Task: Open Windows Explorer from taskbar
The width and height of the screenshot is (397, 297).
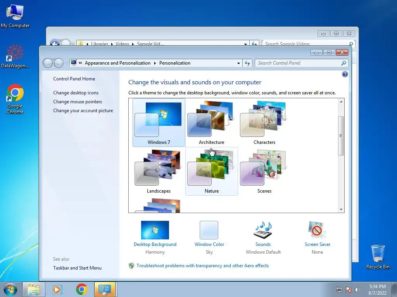Action: coord(34,289)
